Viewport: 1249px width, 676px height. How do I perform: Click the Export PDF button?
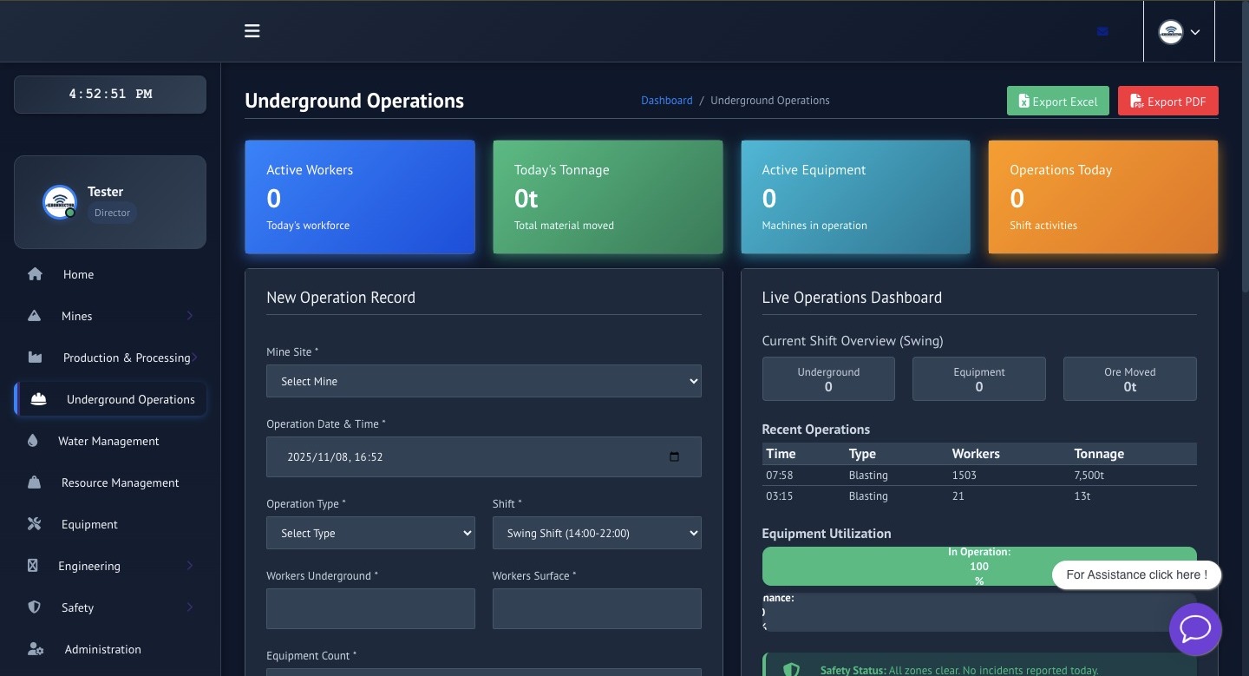click(x=1167, y=102)
